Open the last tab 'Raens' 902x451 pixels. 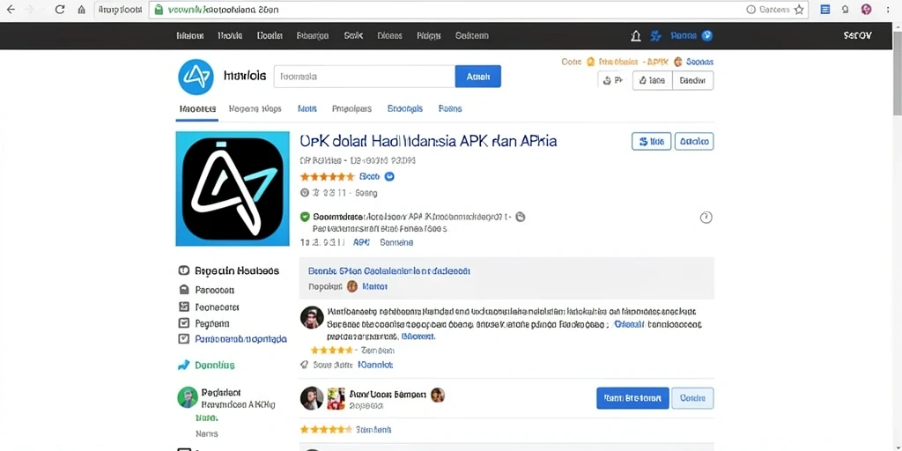(x=450, y=108)
